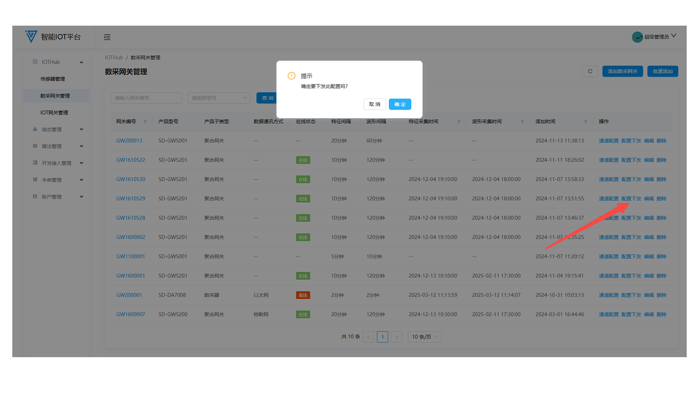Open gateway GW1610529 link
Screen dimensions: 699x393
click(131, 199)
